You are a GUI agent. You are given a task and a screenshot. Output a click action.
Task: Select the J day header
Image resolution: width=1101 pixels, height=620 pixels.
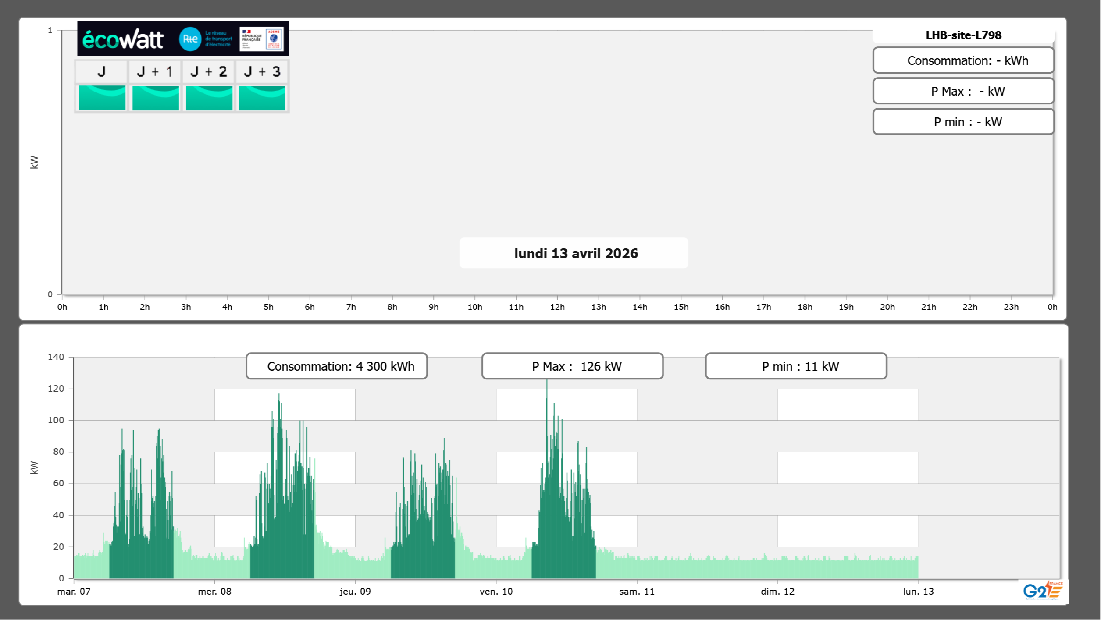[101, 72]
